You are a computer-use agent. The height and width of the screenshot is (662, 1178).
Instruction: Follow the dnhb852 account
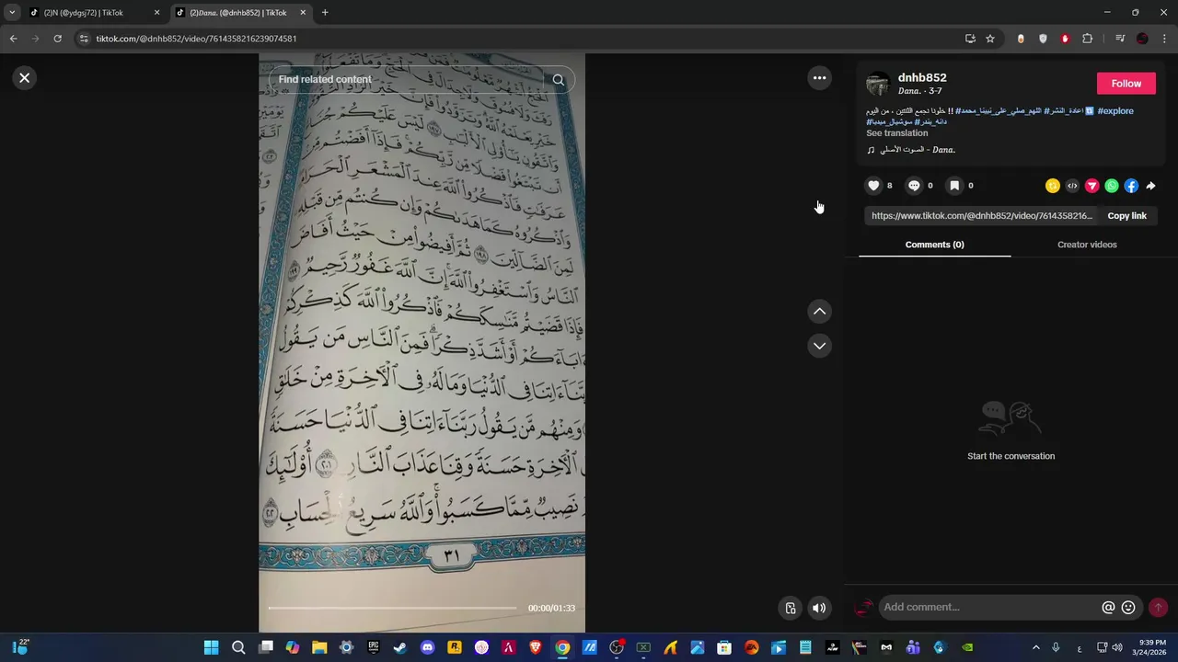(1126, 84)
